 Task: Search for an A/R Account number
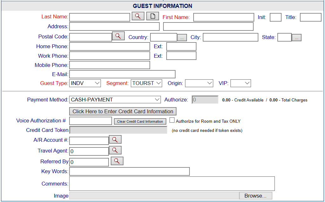(x=115, y=139)
